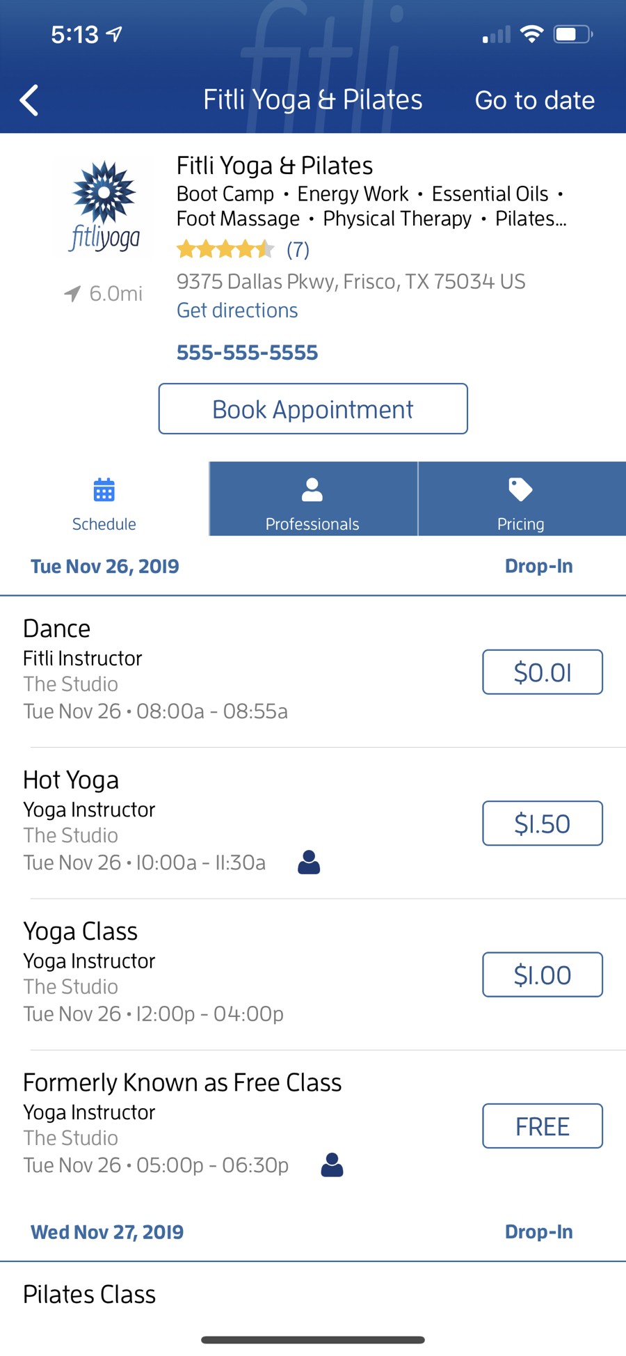Viewport: 626px width, 1356px height.
Task: Tap the $0.01 Dance price button
Action: pos(543,672)
